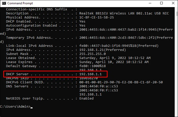Click the Physical Address value 1C-BF-CE-15-5B-25
Viewport: 178px width, 117px height.
(97, 17)
